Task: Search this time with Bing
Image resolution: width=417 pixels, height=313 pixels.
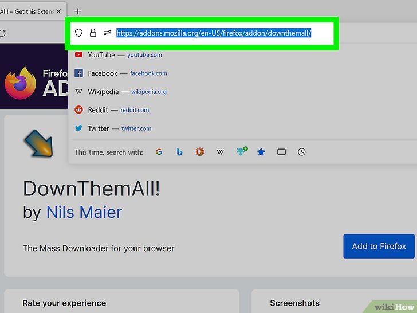Action: point(179,152)
